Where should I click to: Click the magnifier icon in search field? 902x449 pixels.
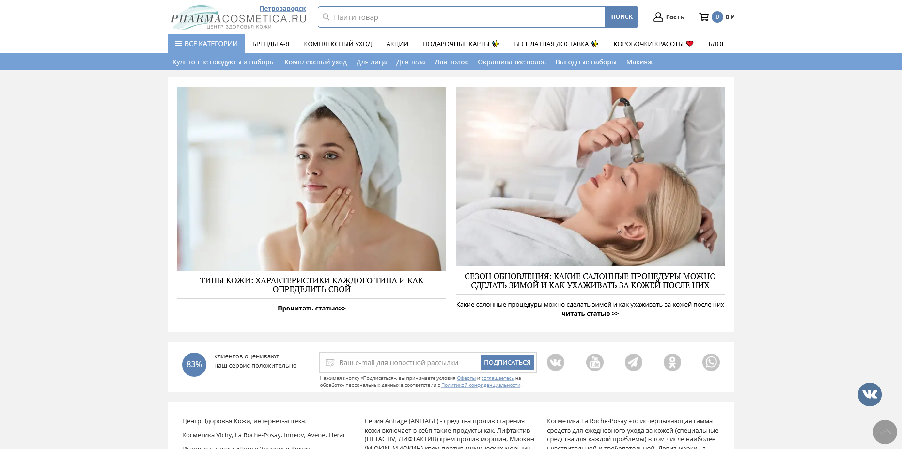click(326, 17)
